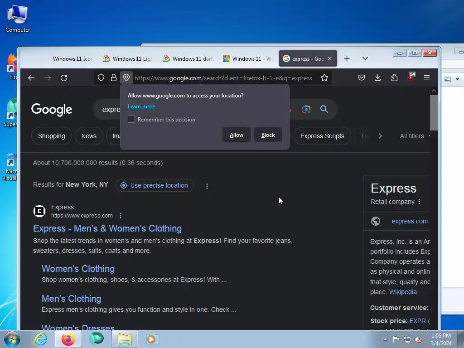
Task: Search by image with the Google Lens icon
Action: pyautogui.click(x=306, y=109)
